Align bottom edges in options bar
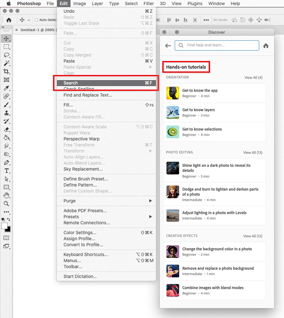 click(186, 20)
